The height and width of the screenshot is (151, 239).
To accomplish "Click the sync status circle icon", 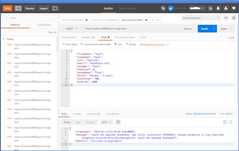I will (171, 8).
